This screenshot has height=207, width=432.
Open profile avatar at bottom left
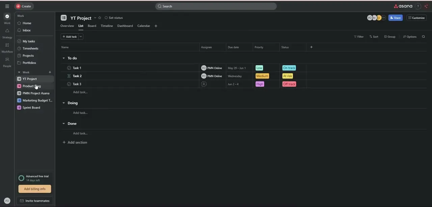tap(7, 201)
